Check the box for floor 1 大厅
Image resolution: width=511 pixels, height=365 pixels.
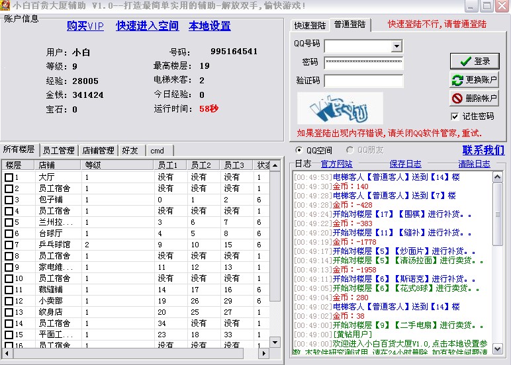point(9,177)
